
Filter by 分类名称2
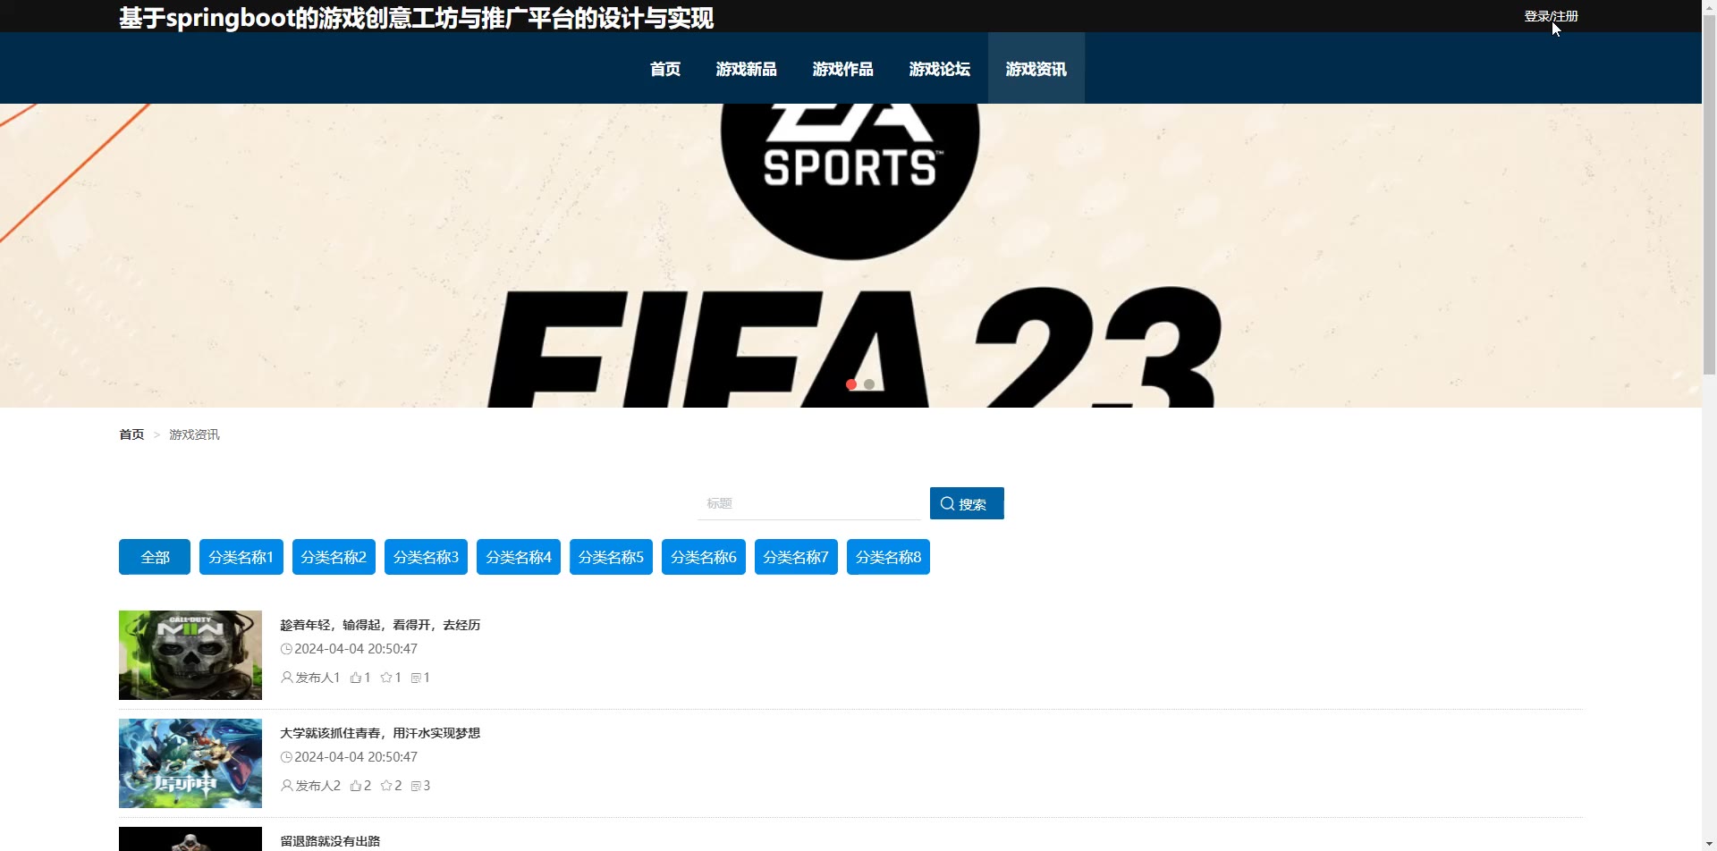click(x=334, y=557)
